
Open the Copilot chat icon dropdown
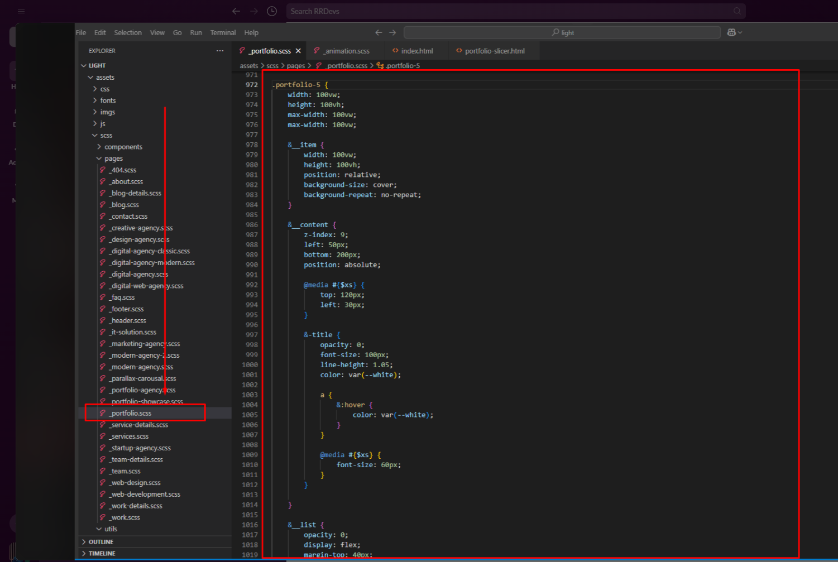(735, 32)
